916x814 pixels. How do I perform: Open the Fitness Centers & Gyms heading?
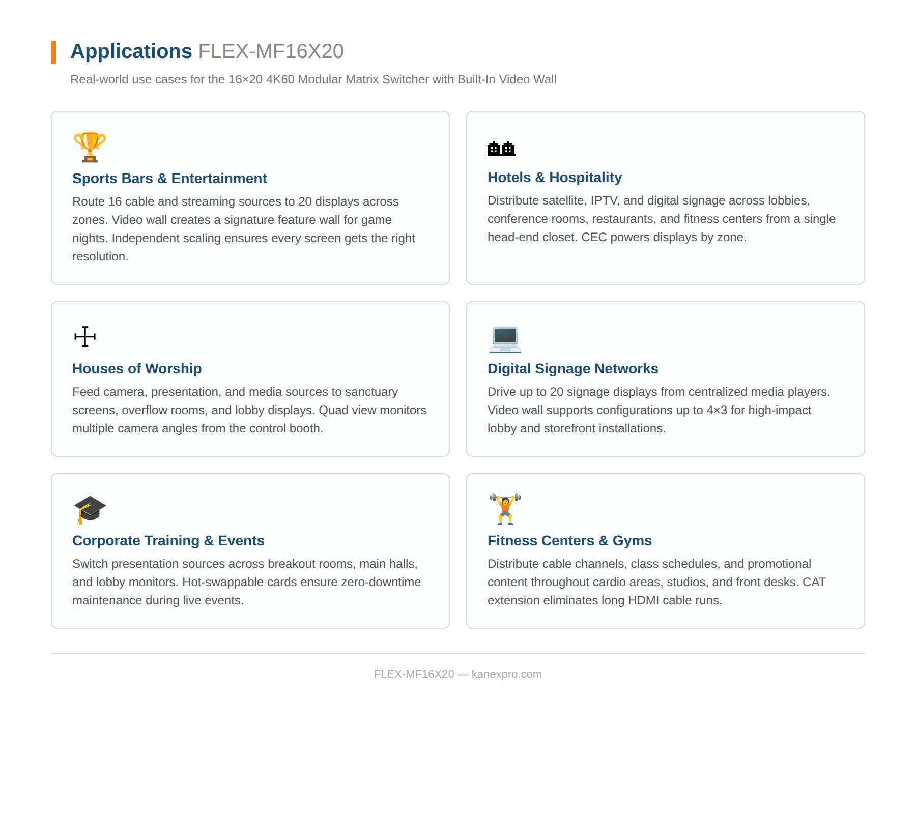point(569,541)
